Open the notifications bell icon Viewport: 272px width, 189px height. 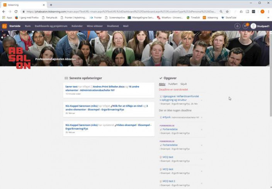237,26
